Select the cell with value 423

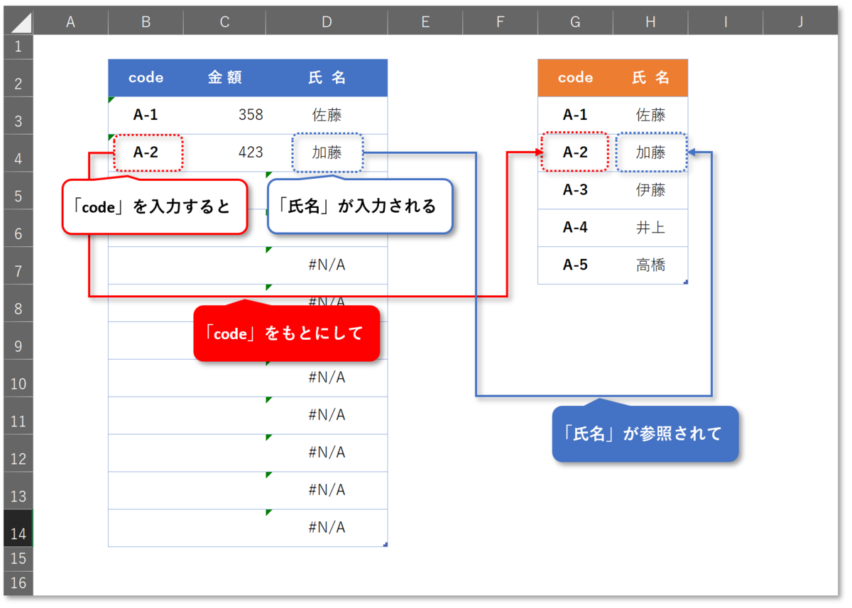click(224, 153)
